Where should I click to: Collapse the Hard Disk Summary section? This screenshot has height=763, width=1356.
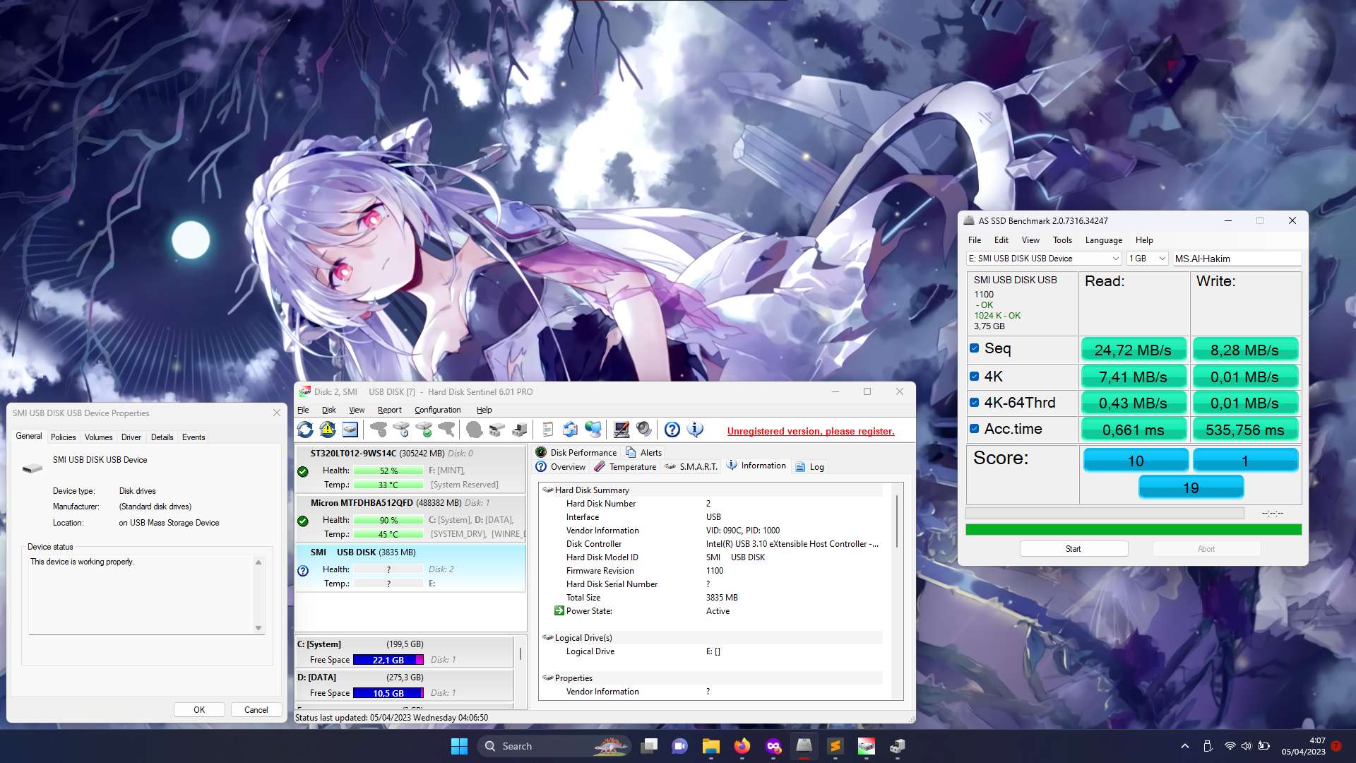tap(547, 490)
